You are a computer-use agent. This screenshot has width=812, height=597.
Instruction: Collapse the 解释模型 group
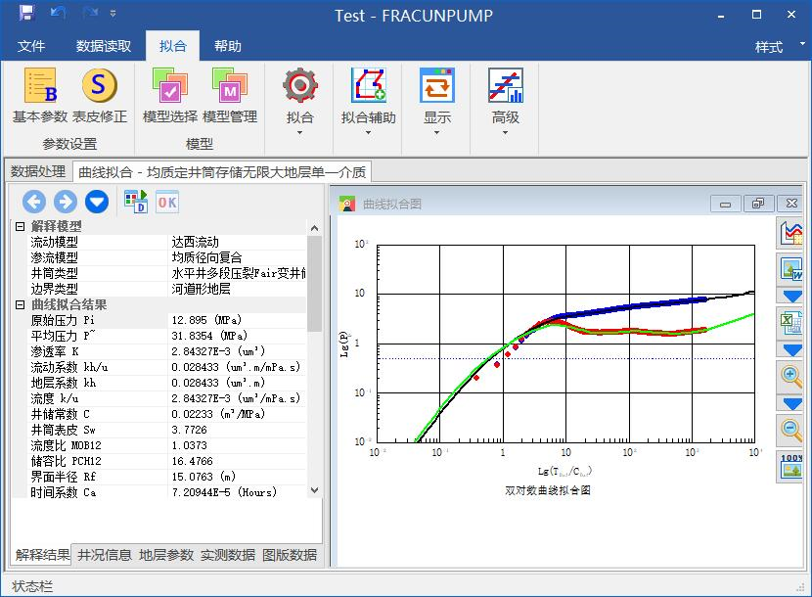(x=20, y=226)
